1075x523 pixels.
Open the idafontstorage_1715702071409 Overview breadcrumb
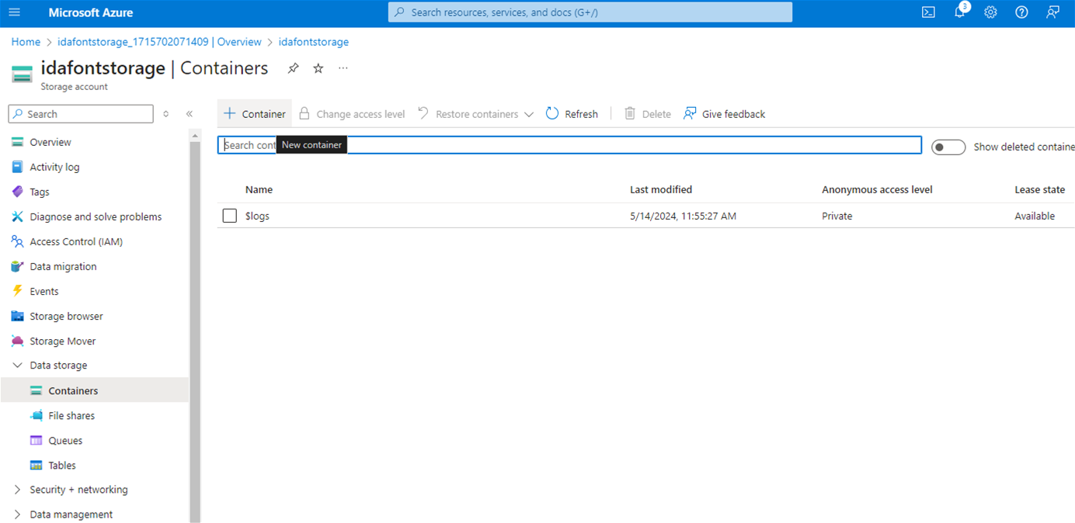(x=159, y=42)
